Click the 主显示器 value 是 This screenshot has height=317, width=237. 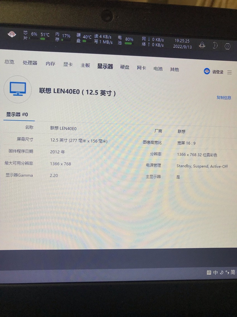(x=178, y=177)
